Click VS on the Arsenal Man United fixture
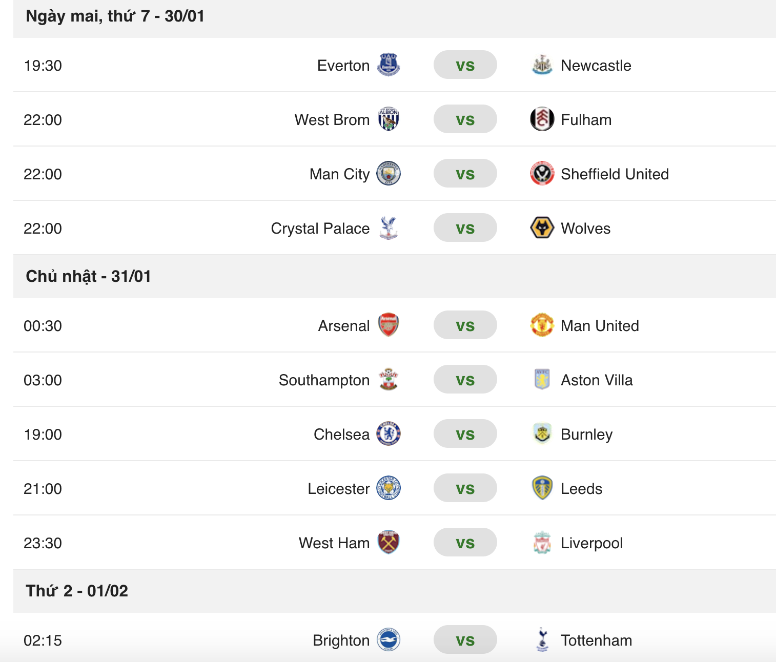Viewport: 776px width, 662px height. 465,325
